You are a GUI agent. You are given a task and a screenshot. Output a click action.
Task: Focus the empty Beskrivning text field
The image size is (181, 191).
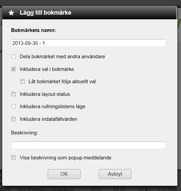point(88,145)
